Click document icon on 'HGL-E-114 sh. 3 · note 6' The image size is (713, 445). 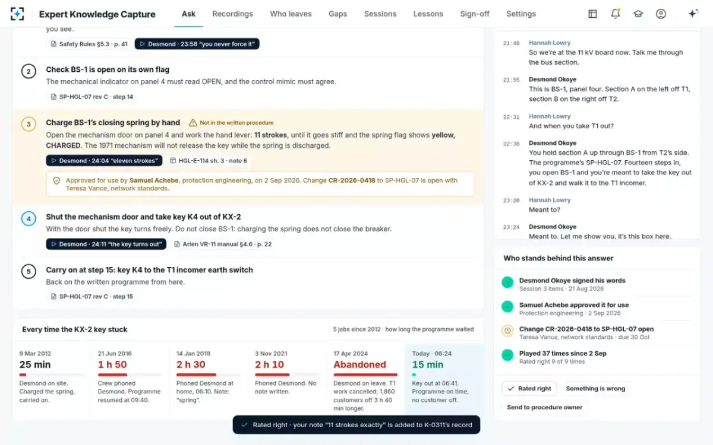click(173, 161)
